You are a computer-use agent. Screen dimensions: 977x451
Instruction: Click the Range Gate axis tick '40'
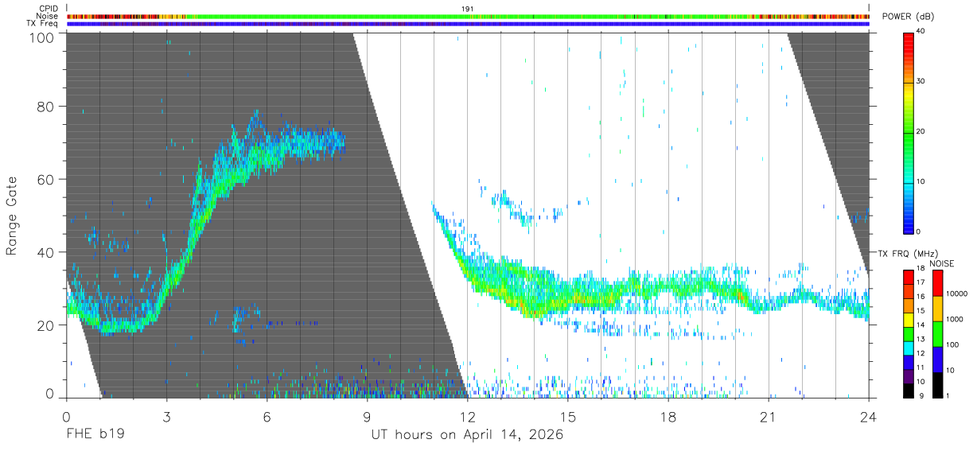click(x=47, y=252)
